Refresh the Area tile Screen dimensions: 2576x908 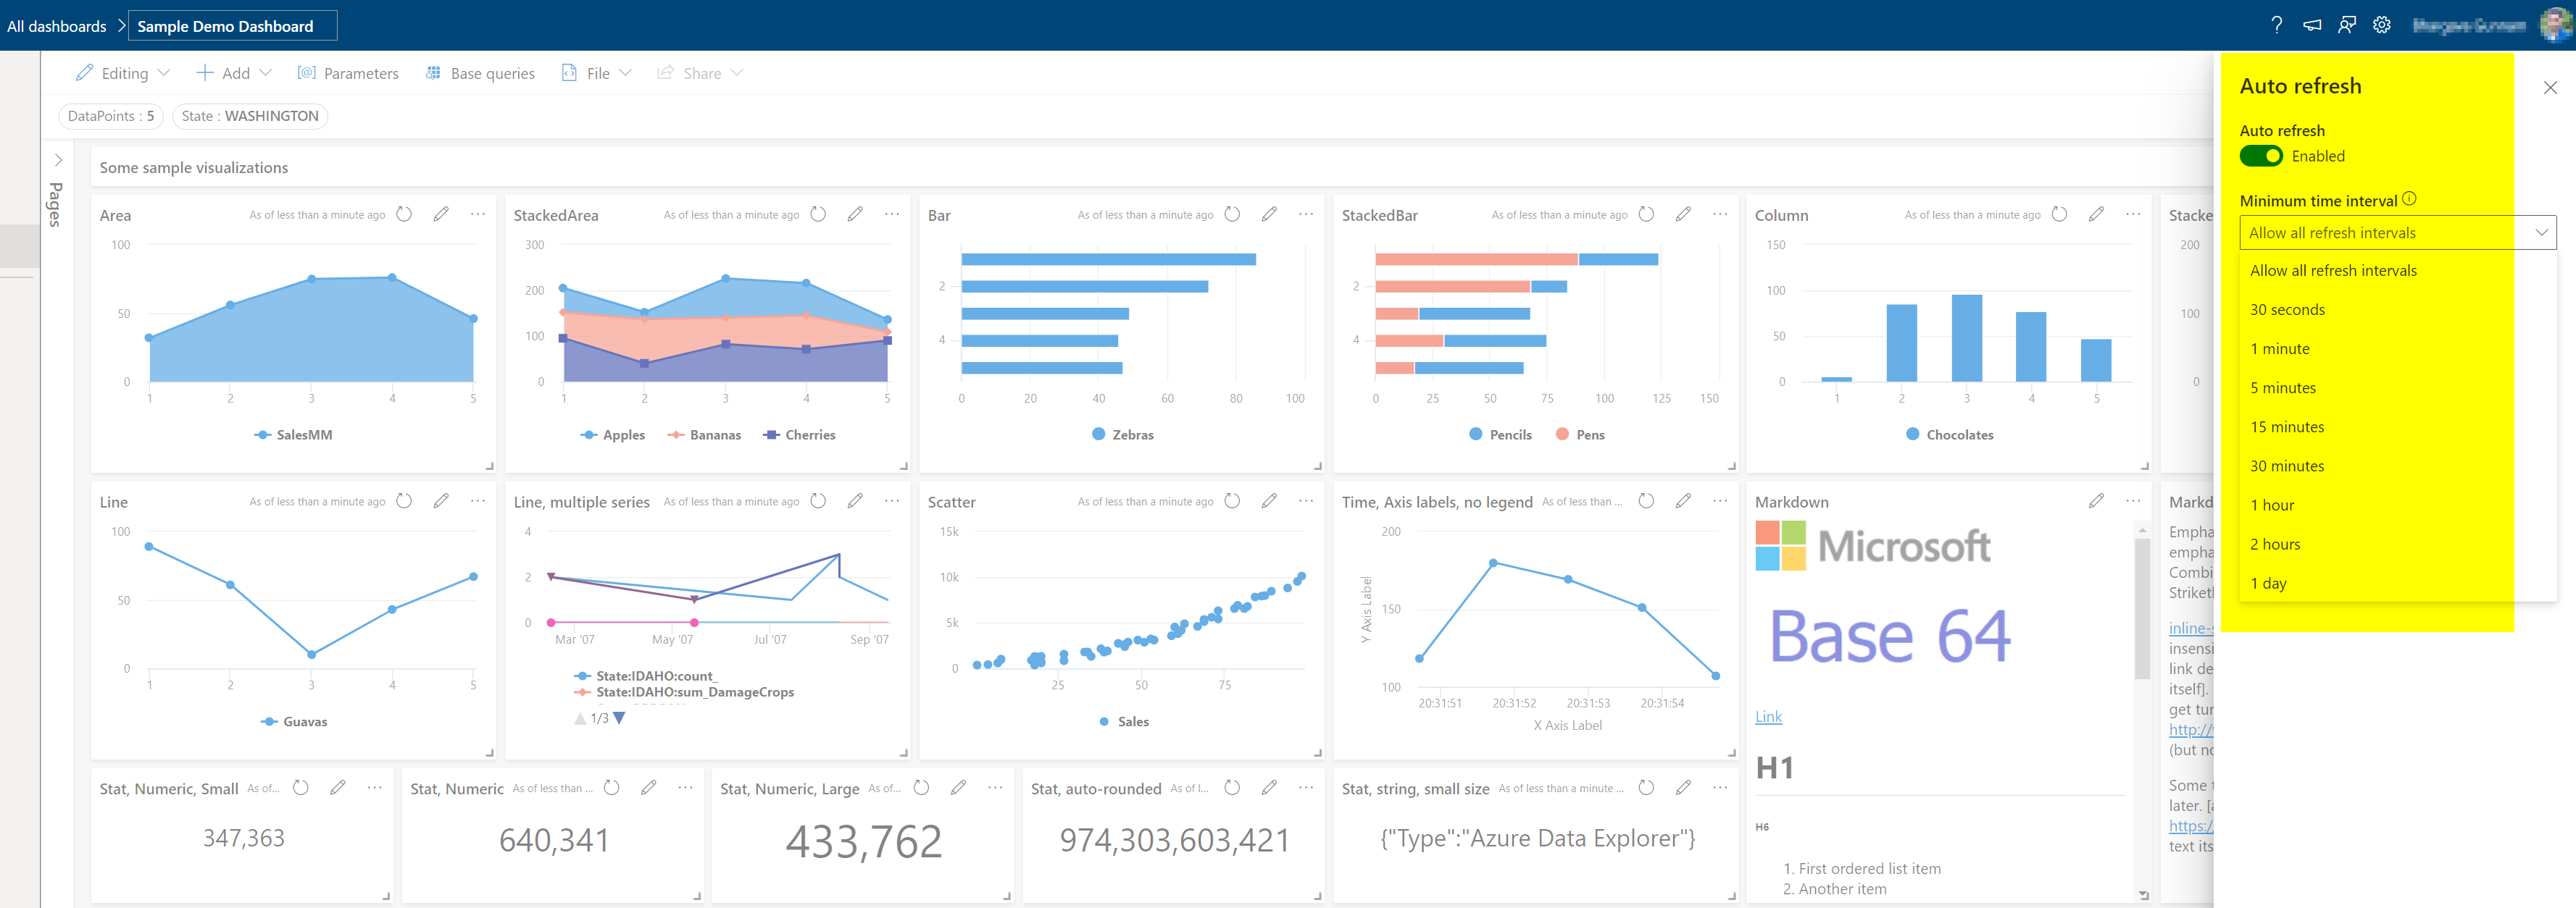click(403, 214)
